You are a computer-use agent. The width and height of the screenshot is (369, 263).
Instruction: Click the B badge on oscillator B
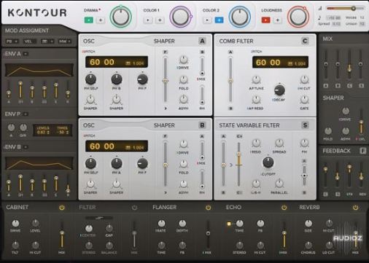tap(202, 125)
